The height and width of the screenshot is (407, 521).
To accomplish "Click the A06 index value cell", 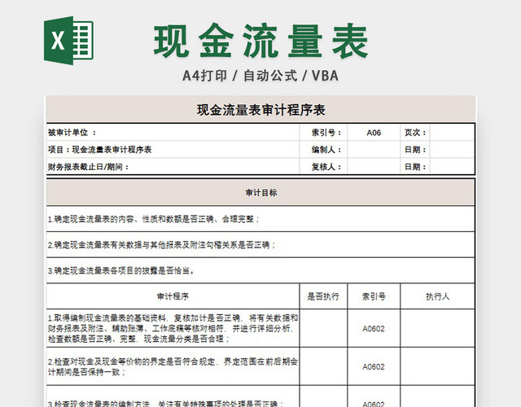I will pos(374,133).
